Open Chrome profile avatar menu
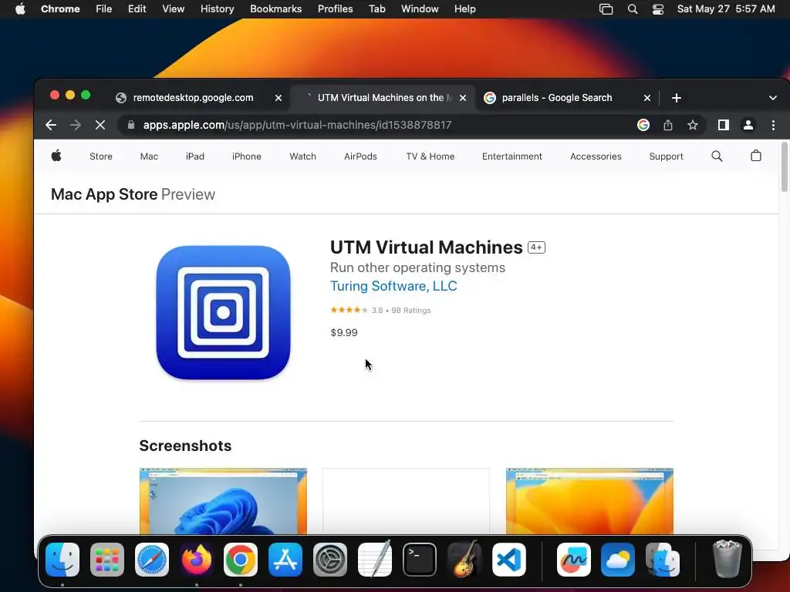This screenshot has height=592, width=790. pos(748,125)
